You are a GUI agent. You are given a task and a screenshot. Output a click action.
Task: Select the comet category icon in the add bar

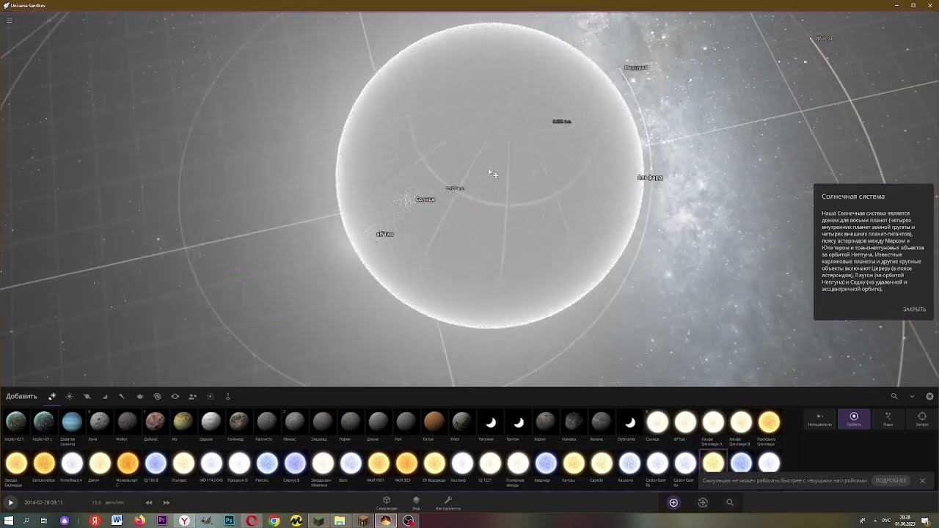122,396
